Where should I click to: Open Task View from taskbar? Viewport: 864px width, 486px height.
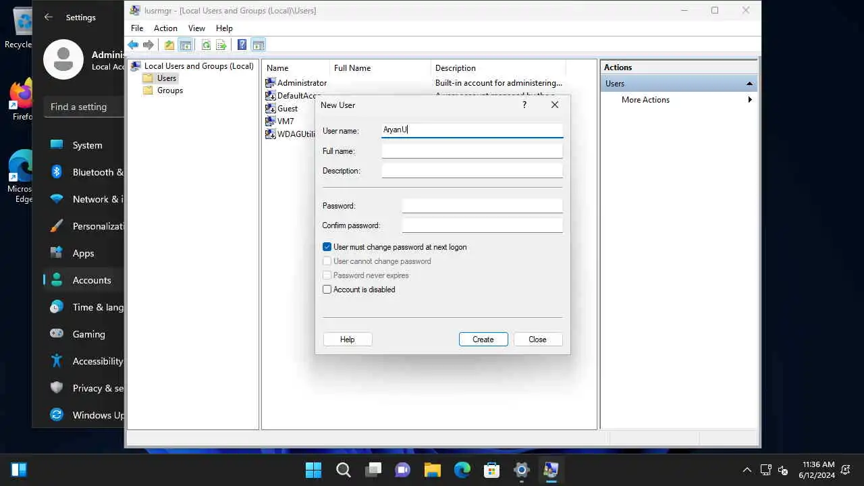pyautogui.click(x=373, y=470)
